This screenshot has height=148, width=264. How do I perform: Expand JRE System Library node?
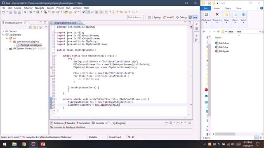[7, 49]
